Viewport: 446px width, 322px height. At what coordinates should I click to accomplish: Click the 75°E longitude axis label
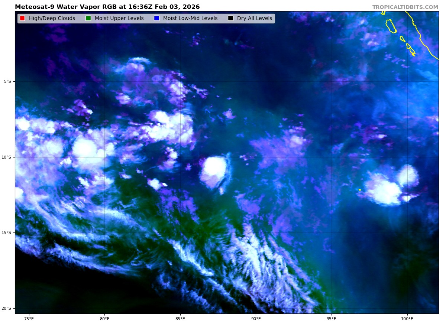(29, 318)
